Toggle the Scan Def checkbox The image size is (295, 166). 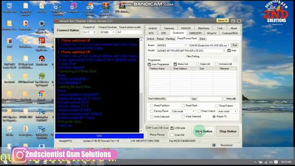click(x=172, y=135)
